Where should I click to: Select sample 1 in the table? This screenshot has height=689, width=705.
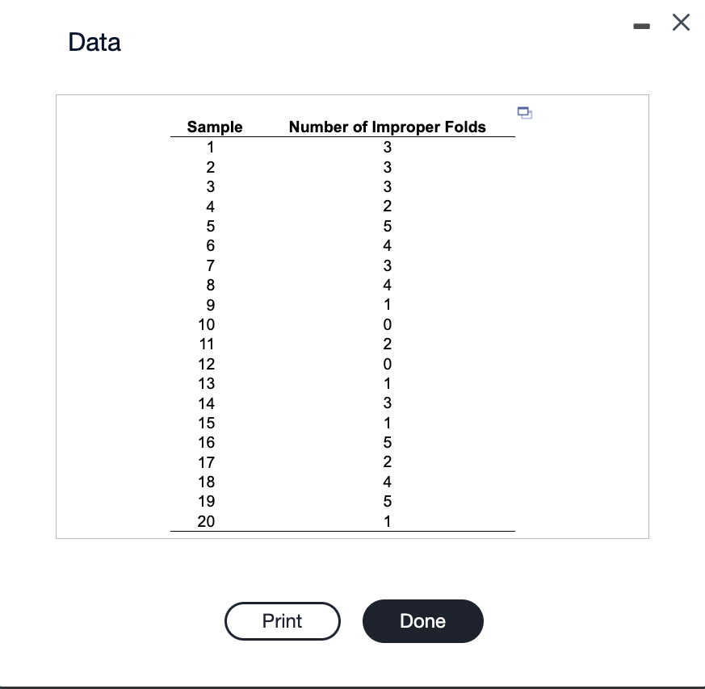[211, 148]
